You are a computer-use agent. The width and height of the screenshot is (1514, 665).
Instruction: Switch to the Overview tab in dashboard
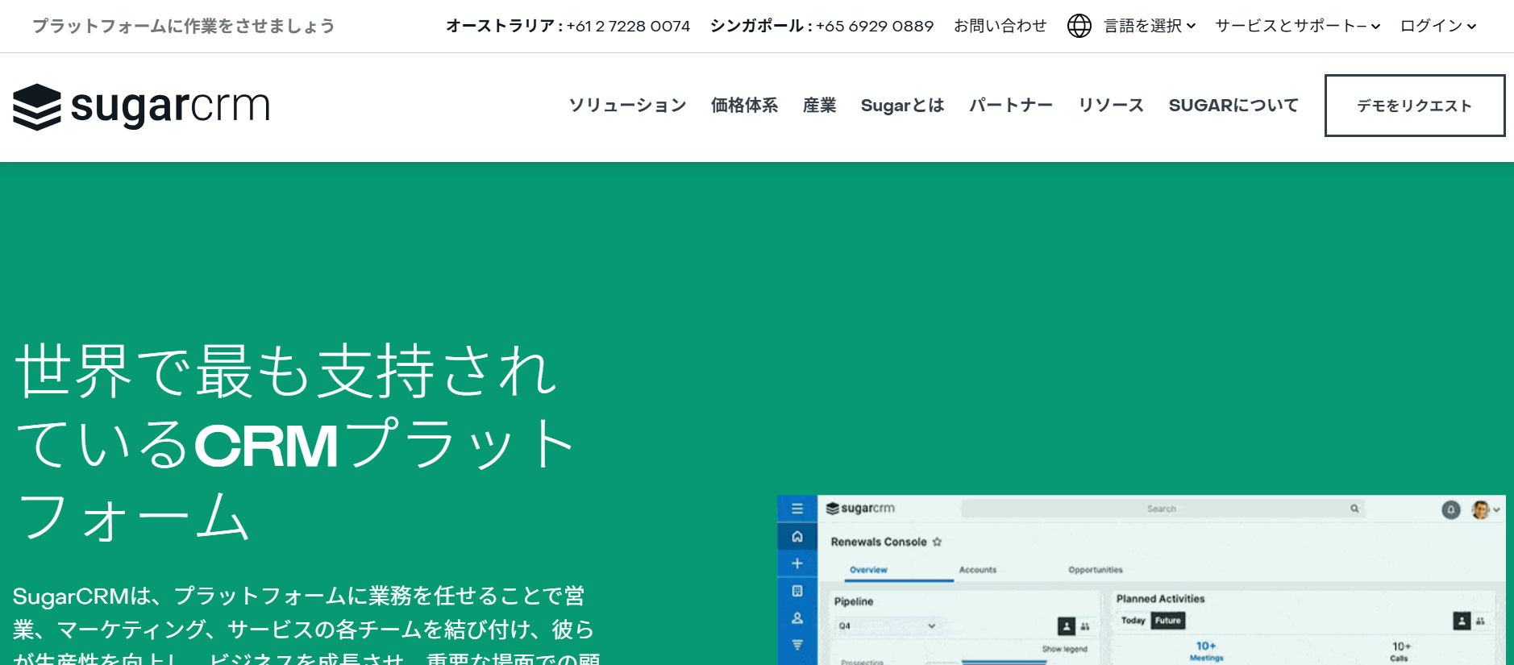coord(868,570)
